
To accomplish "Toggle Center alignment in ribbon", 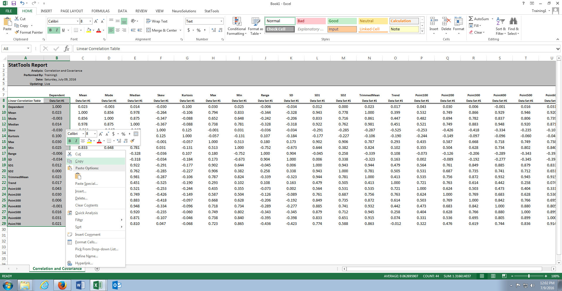I will tap(118, 30).
